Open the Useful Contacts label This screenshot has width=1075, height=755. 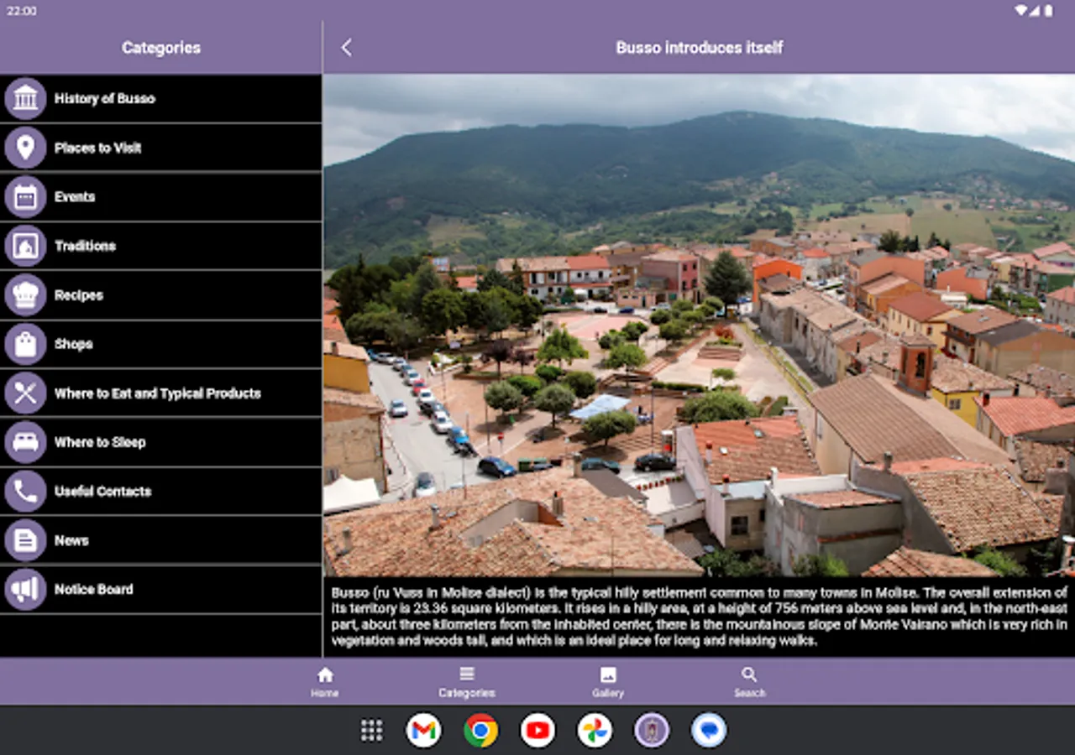[102, 491]
